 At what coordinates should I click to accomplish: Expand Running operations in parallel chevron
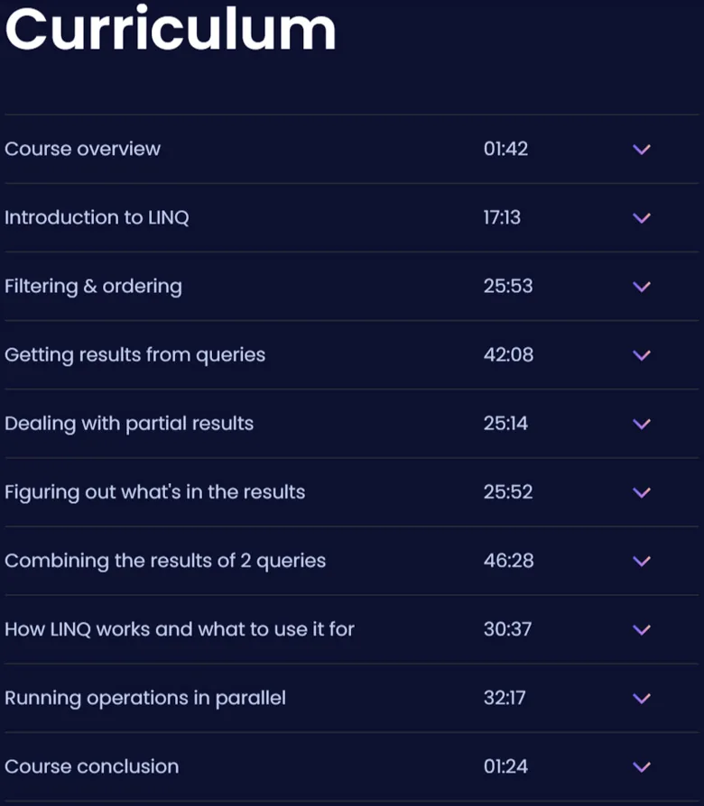[x=641, y=698]
